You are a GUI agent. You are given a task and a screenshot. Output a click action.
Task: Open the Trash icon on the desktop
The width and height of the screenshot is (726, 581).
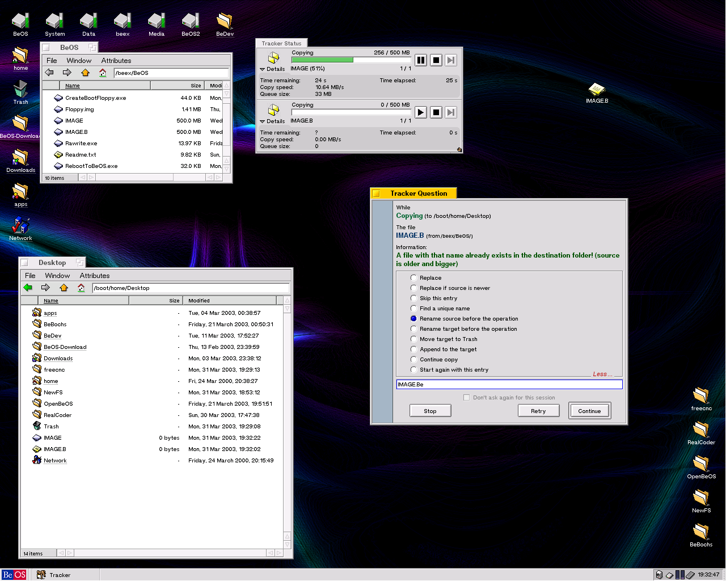click(20, 92)
